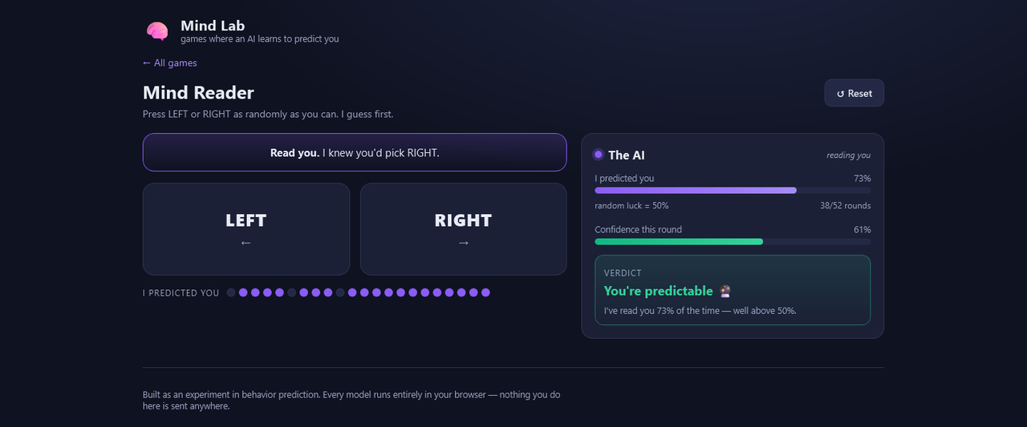Click the Mind Reader page heading
Screen dimensions: 1027x427
(198, 93)
